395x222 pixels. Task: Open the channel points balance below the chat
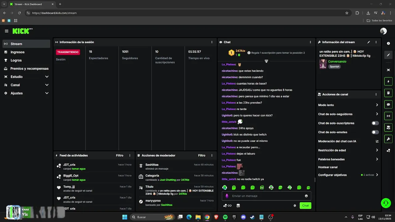[x=227, y=206]
